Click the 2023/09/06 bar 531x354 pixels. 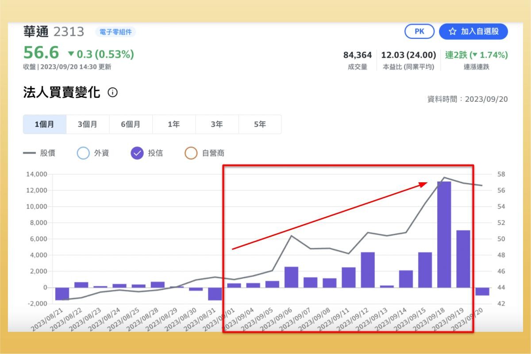(x=291, y=277)
